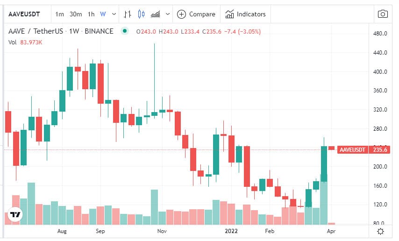Select the bars chart style icon

coord(128,14)
